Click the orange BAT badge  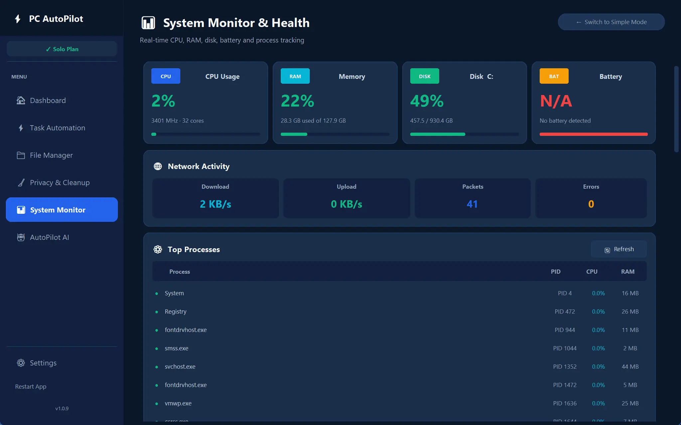554,76
